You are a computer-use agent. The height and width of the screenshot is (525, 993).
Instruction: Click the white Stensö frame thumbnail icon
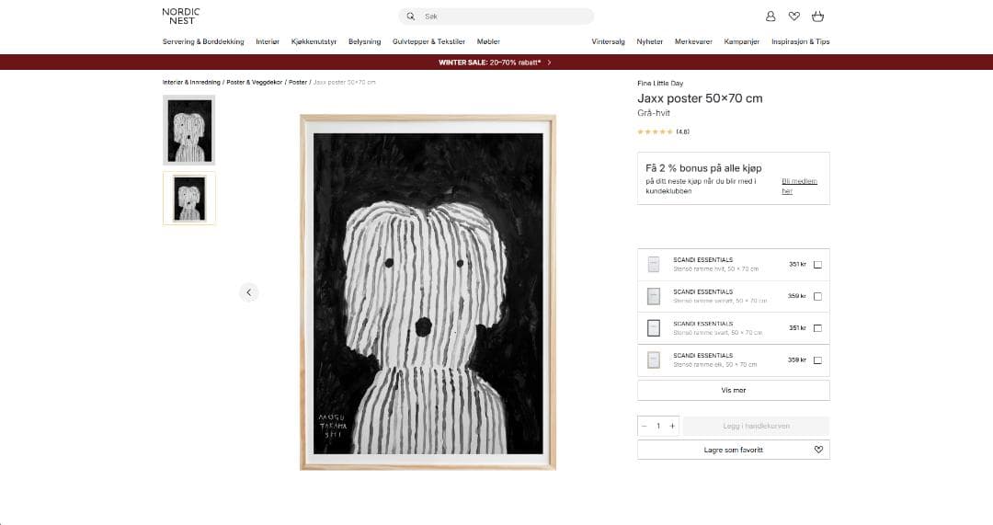(654, 264)
